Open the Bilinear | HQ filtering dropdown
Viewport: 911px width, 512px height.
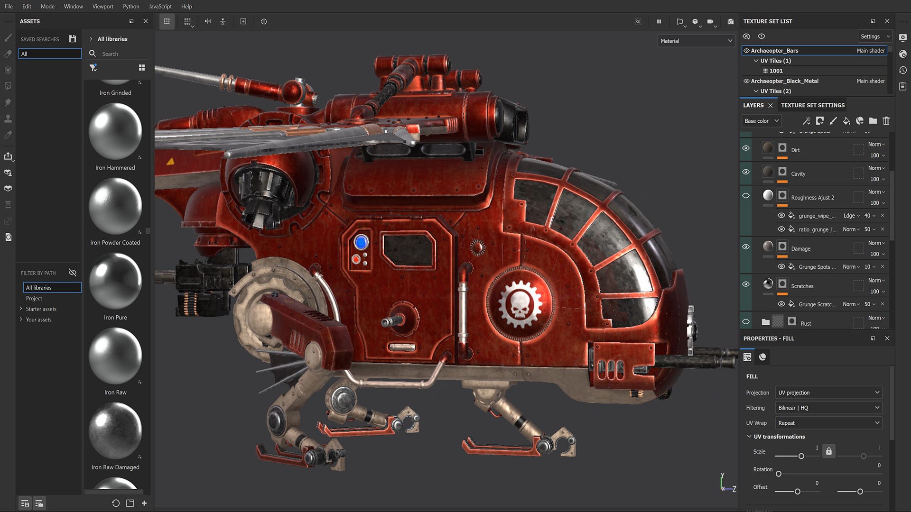click(x=828, y=408)
